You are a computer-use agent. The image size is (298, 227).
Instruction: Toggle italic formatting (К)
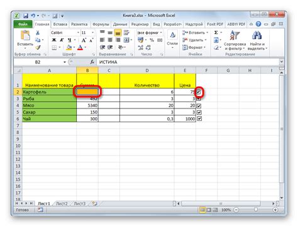[x=62, y=40]
